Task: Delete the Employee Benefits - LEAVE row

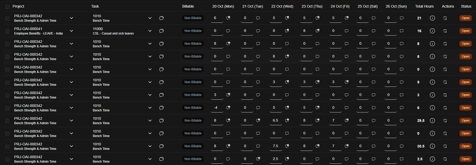Action: tap(445, 31)
